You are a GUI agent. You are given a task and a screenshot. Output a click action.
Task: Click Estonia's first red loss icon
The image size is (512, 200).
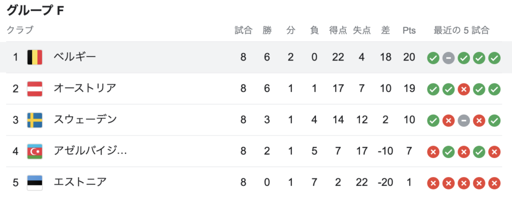tap(433, 183)
